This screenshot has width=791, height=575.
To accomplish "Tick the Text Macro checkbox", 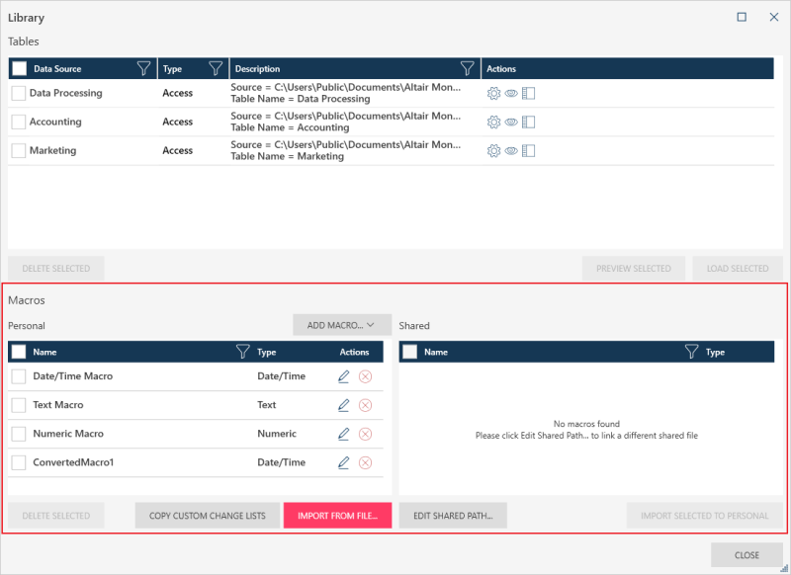I will pyautogui.click(x=19, y=405).
